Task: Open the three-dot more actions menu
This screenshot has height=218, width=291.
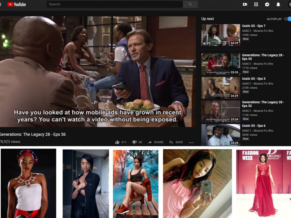Action: 191,142
